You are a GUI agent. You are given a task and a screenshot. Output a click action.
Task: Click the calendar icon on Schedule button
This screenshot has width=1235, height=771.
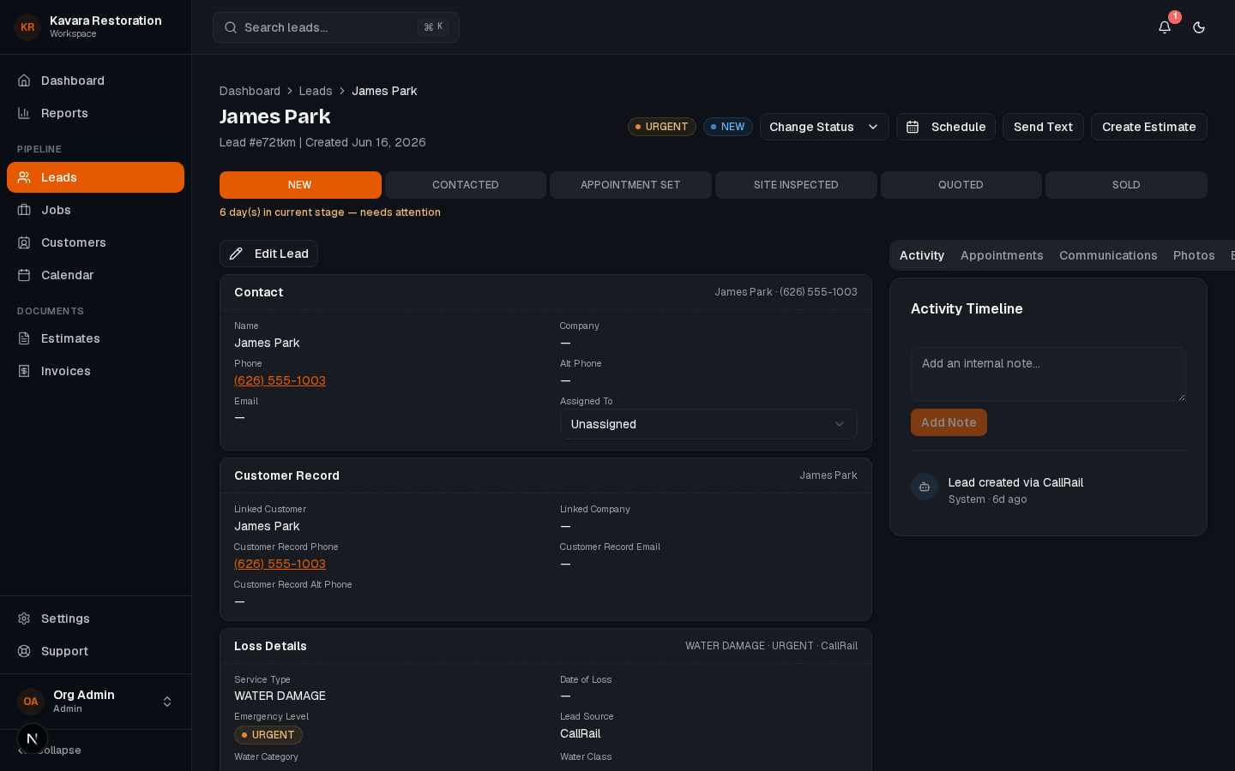coord(913,127)
